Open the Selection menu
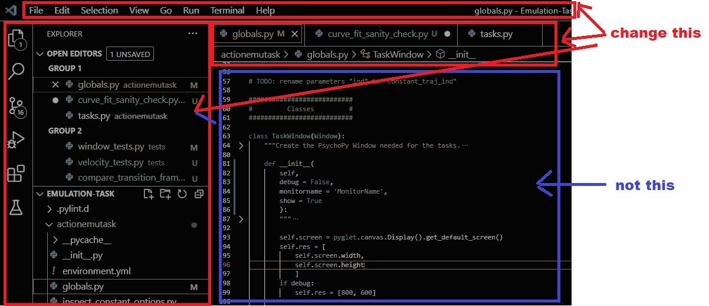The height and width of the screenshot is (306, 709). click(x=100, y=10)
